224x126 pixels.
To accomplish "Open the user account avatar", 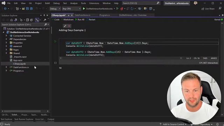I will (x=196, y=3).
